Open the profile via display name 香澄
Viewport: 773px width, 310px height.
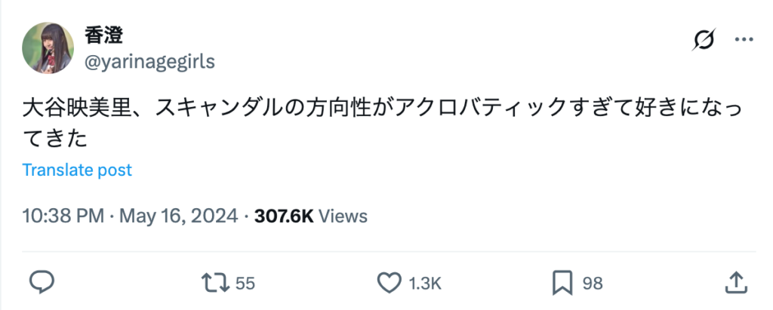pyautogui.click(x=104, y=35)
